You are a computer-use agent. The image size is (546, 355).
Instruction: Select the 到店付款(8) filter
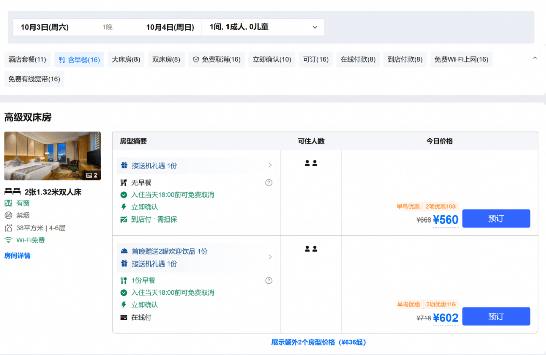(x=405, y=59)
